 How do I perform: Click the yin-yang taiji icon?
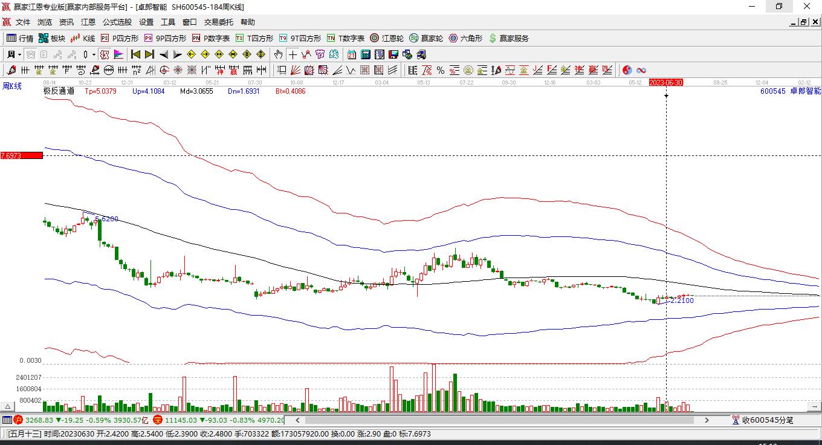tap(627, 70)
